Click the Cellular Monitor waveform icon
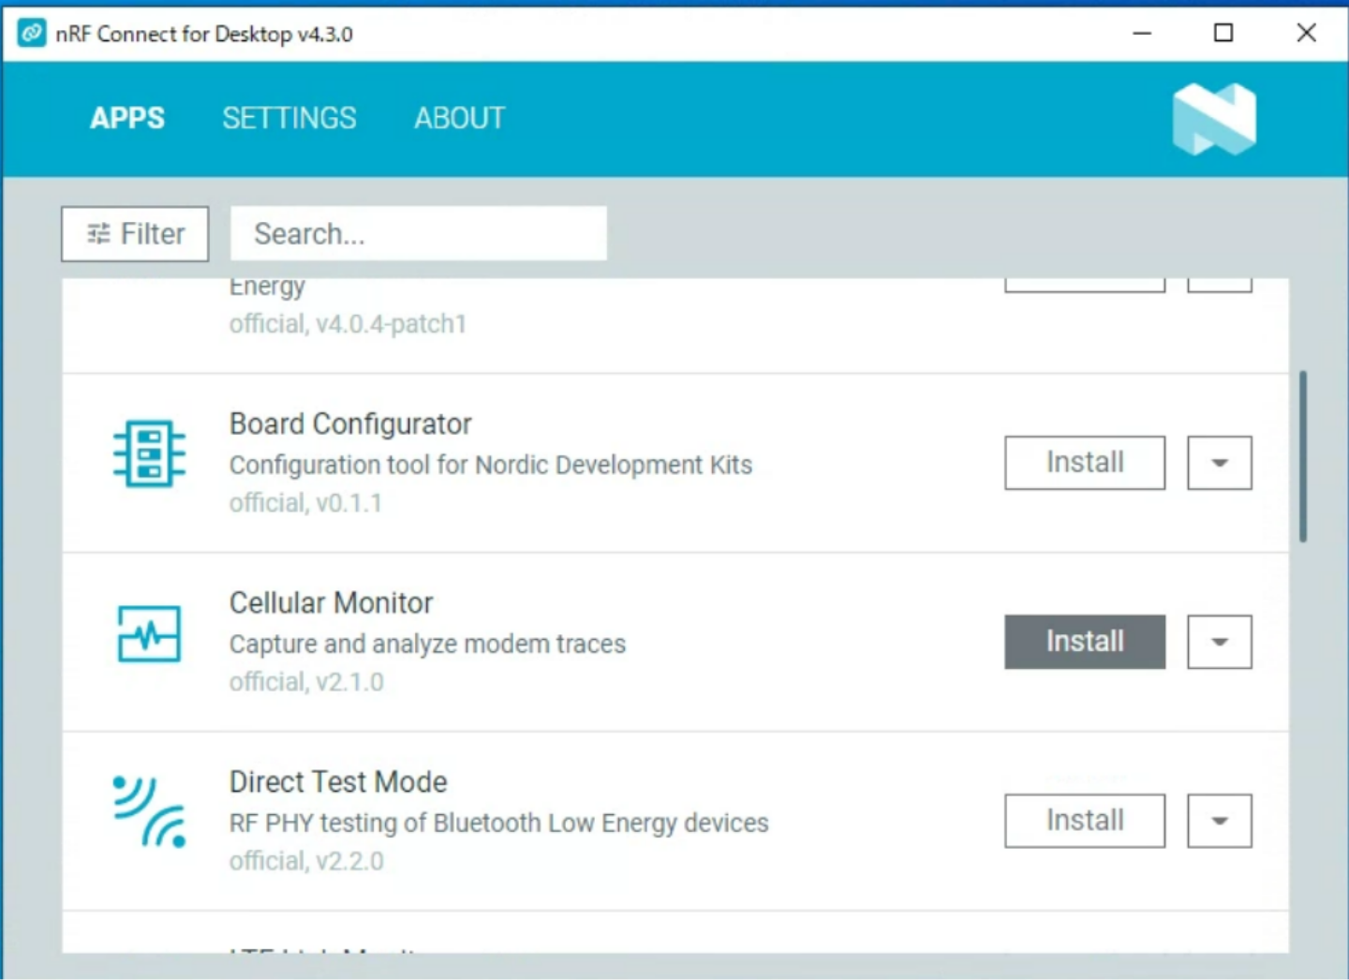Viewport: 1349px width, 980px height. click(x=149, y=634)
